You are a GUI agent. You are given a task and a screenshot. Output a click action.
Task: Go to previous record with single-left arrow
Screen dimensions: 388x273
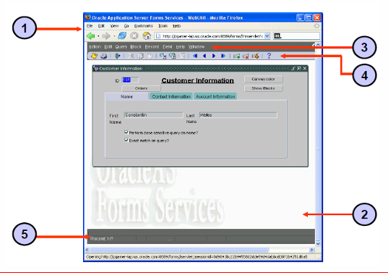pos(204,56)
